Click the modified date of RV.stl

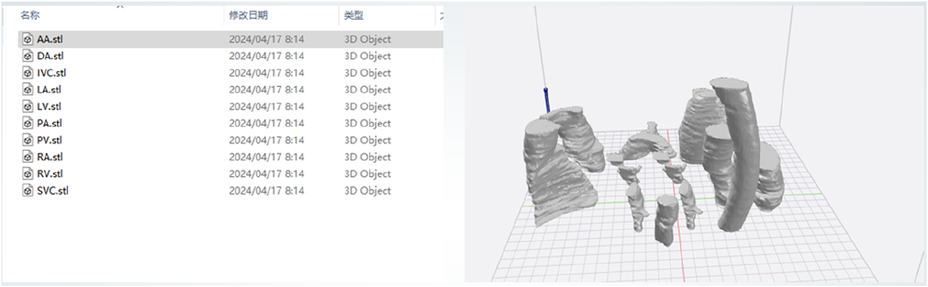[266, 173]
